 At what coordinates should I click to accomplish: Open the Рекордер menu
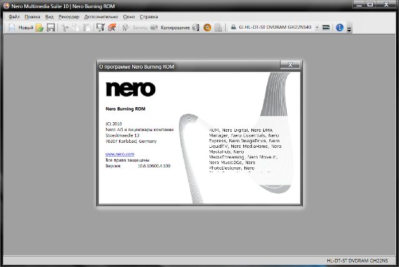[69, 17]
